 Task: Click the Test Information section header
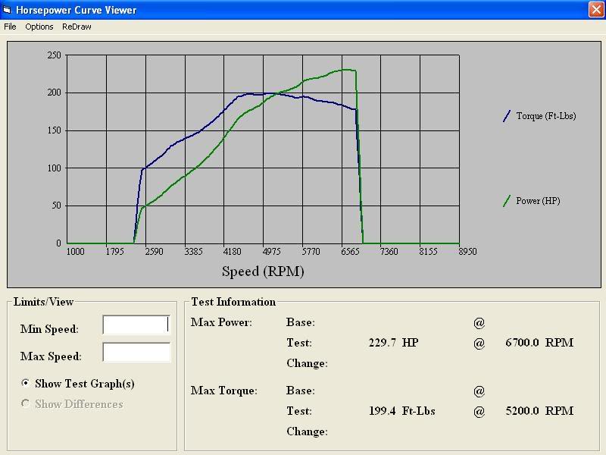coord(233,302)
